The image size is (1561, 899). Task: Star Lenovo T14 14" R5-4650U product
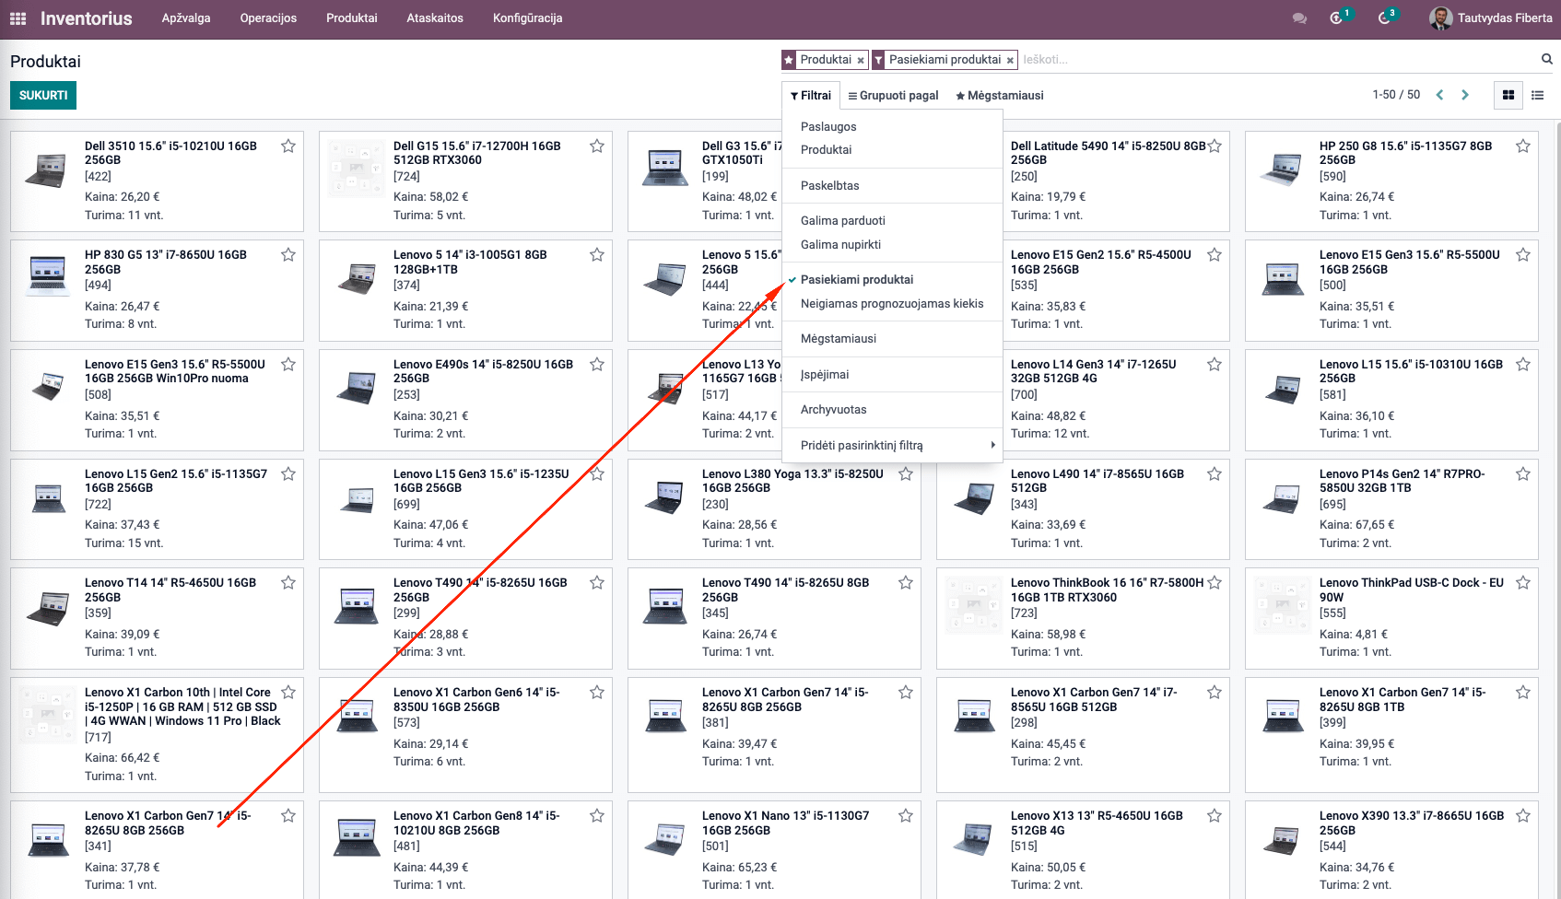coord(288,582)
